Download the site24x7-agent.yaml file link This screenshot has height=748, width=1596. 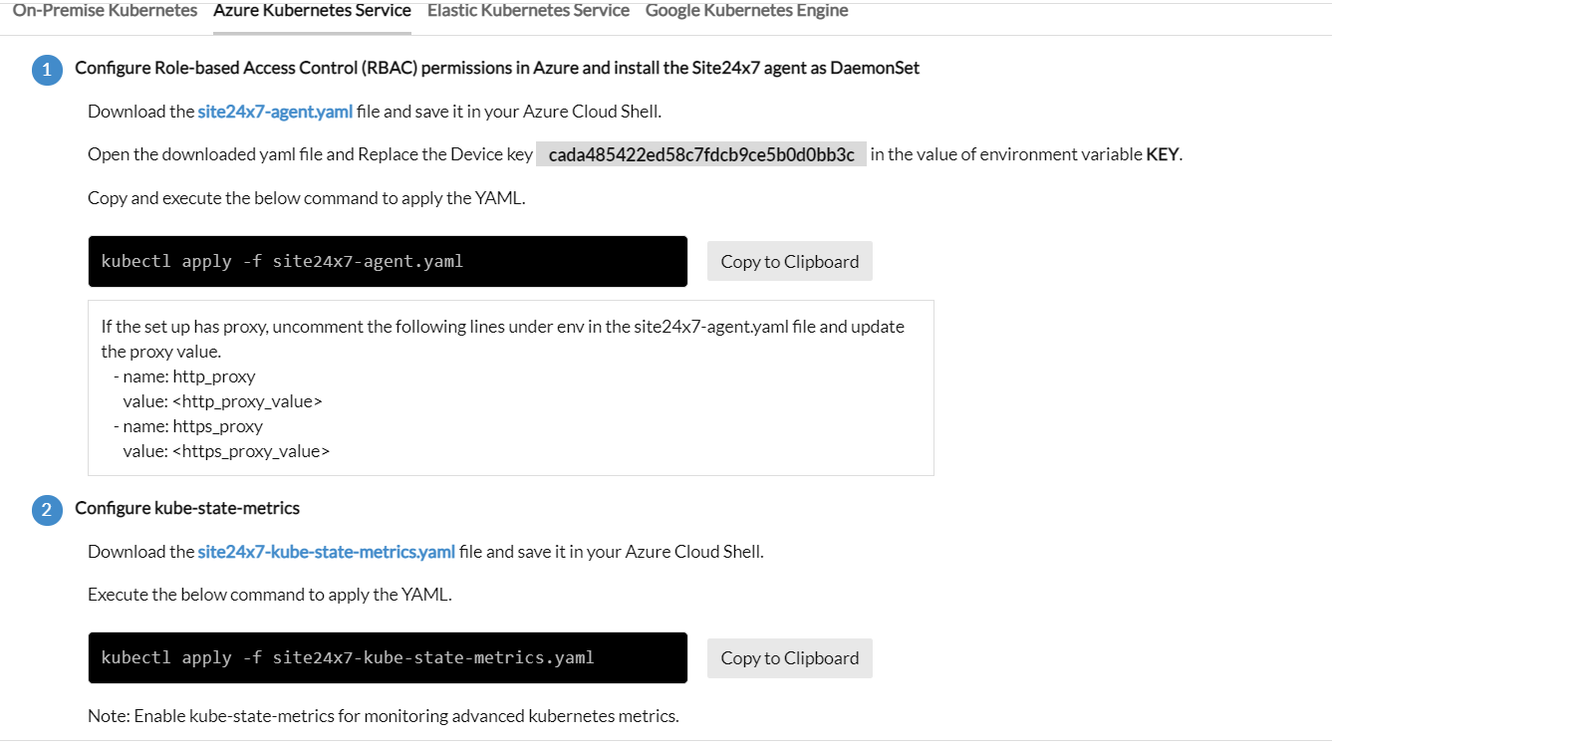pos(275,112)
